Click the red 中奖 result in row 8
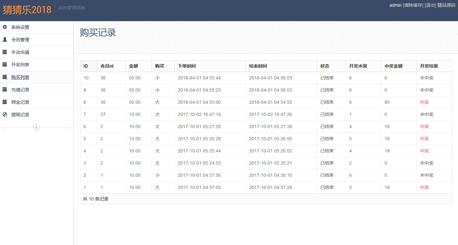458x245 pixels. point(424,102)
